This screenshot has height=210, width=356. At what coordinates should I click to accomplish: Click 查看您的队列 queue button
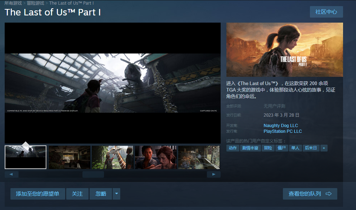[x=310, y=194]
